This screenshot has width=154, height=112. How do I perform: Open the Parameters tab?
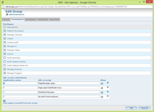pyautogui.click(x=31, y=19)
